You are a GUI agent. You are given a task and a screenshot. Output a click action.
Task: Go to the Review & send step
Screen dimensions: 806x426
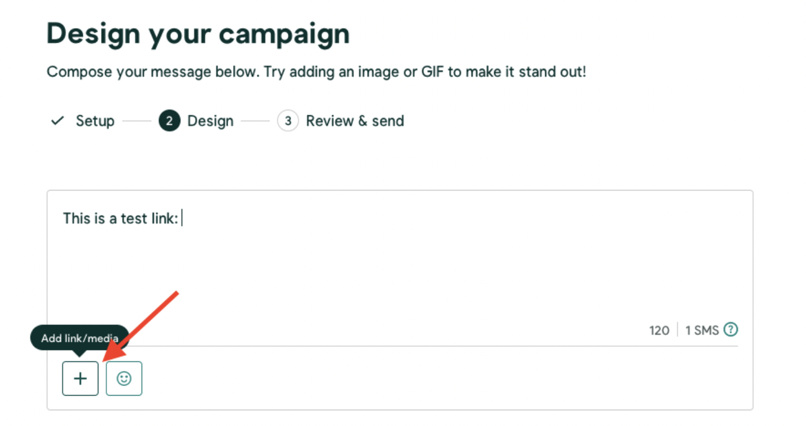[x=355, y=121]
